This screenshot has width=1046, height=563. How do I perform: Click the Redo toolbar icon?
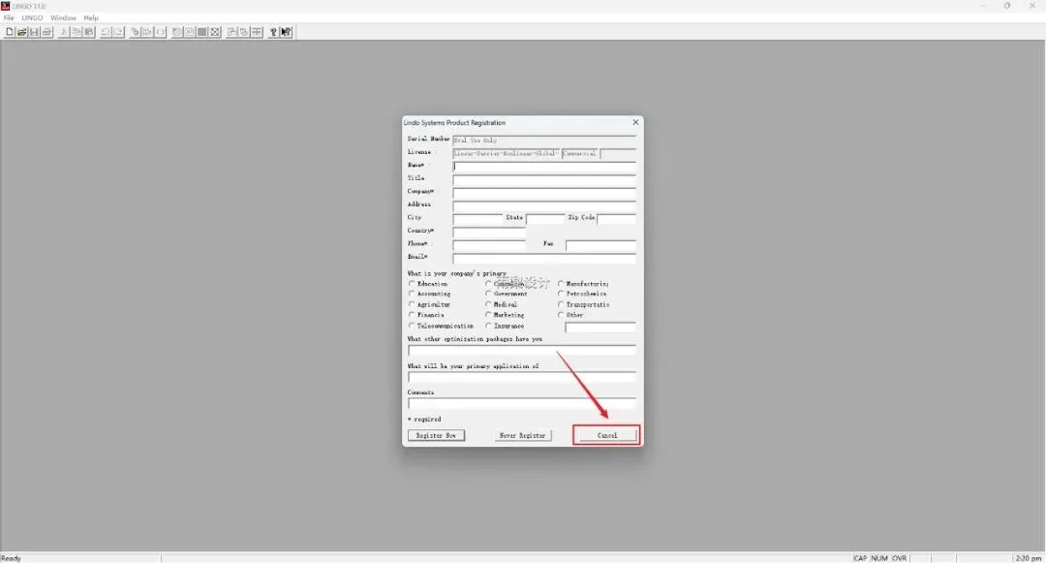click(118, 32)
